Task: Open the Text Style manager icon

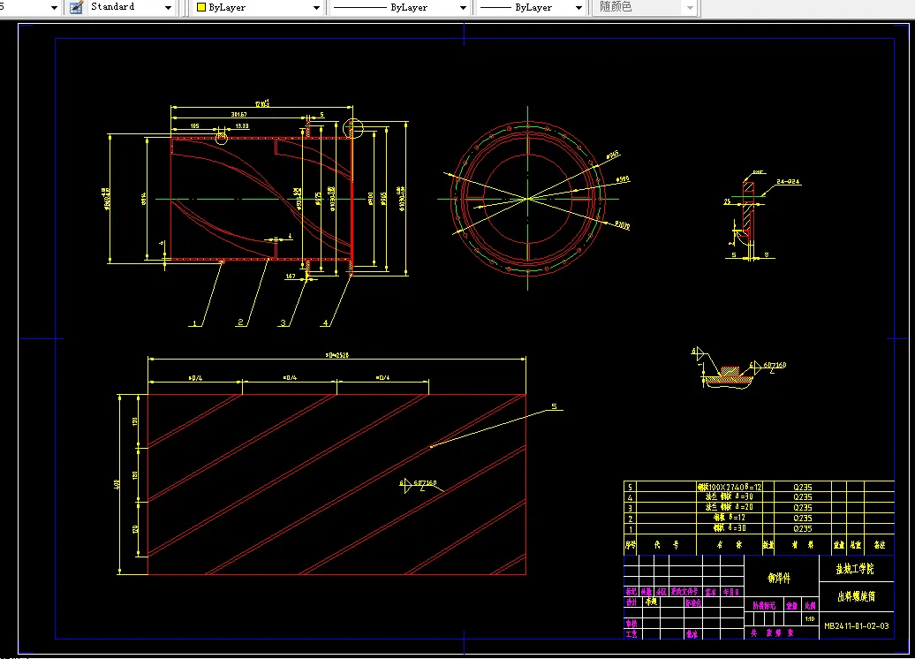Action: tap(77, 7)
